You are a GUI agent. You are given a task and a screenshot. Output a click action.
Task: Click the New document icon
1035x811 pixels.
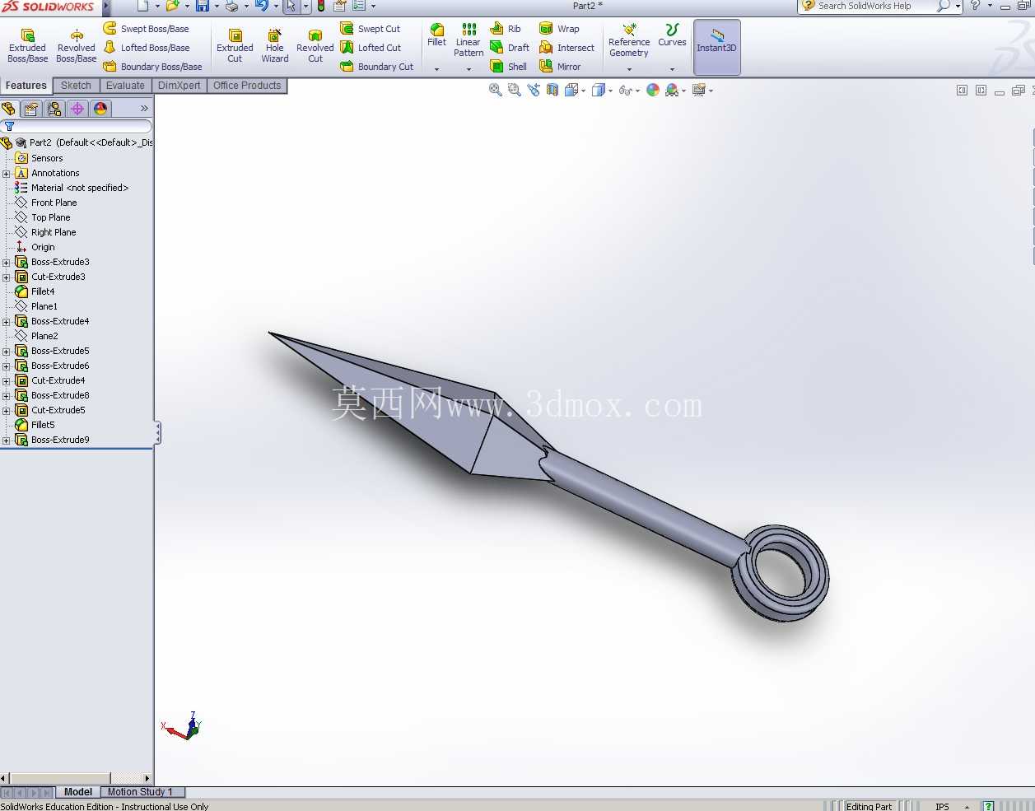point(143,6)
